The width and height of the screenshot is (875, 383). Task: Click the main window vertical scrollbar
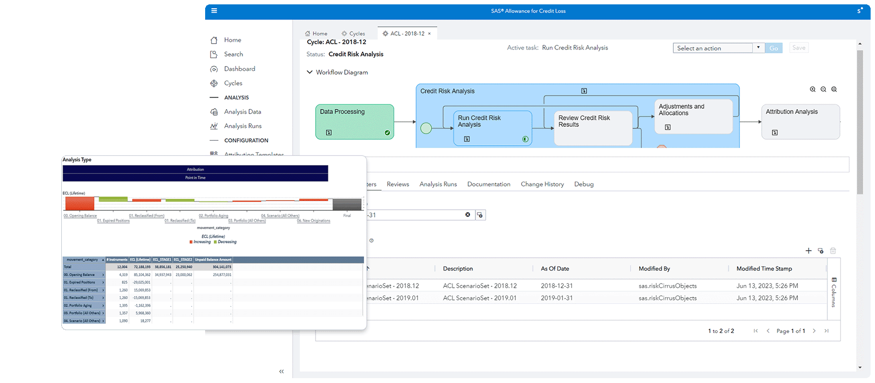(x=860, y=122)
